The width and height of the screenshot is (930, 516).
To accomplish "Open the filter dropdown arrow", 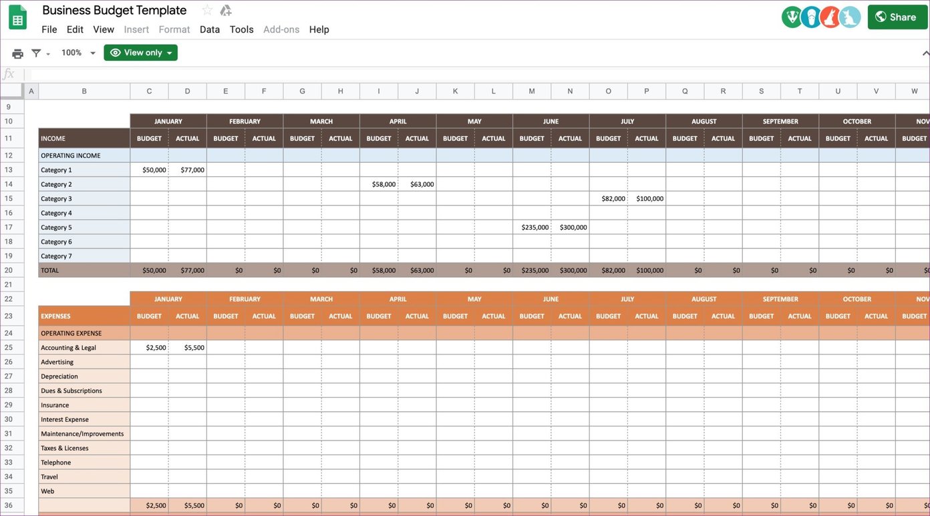I will 48,54.
